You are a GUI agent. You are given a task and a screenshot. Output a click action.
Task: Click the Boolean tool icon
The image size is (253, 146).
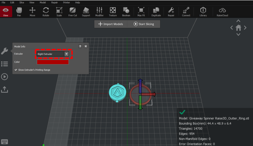coord(126,11)
